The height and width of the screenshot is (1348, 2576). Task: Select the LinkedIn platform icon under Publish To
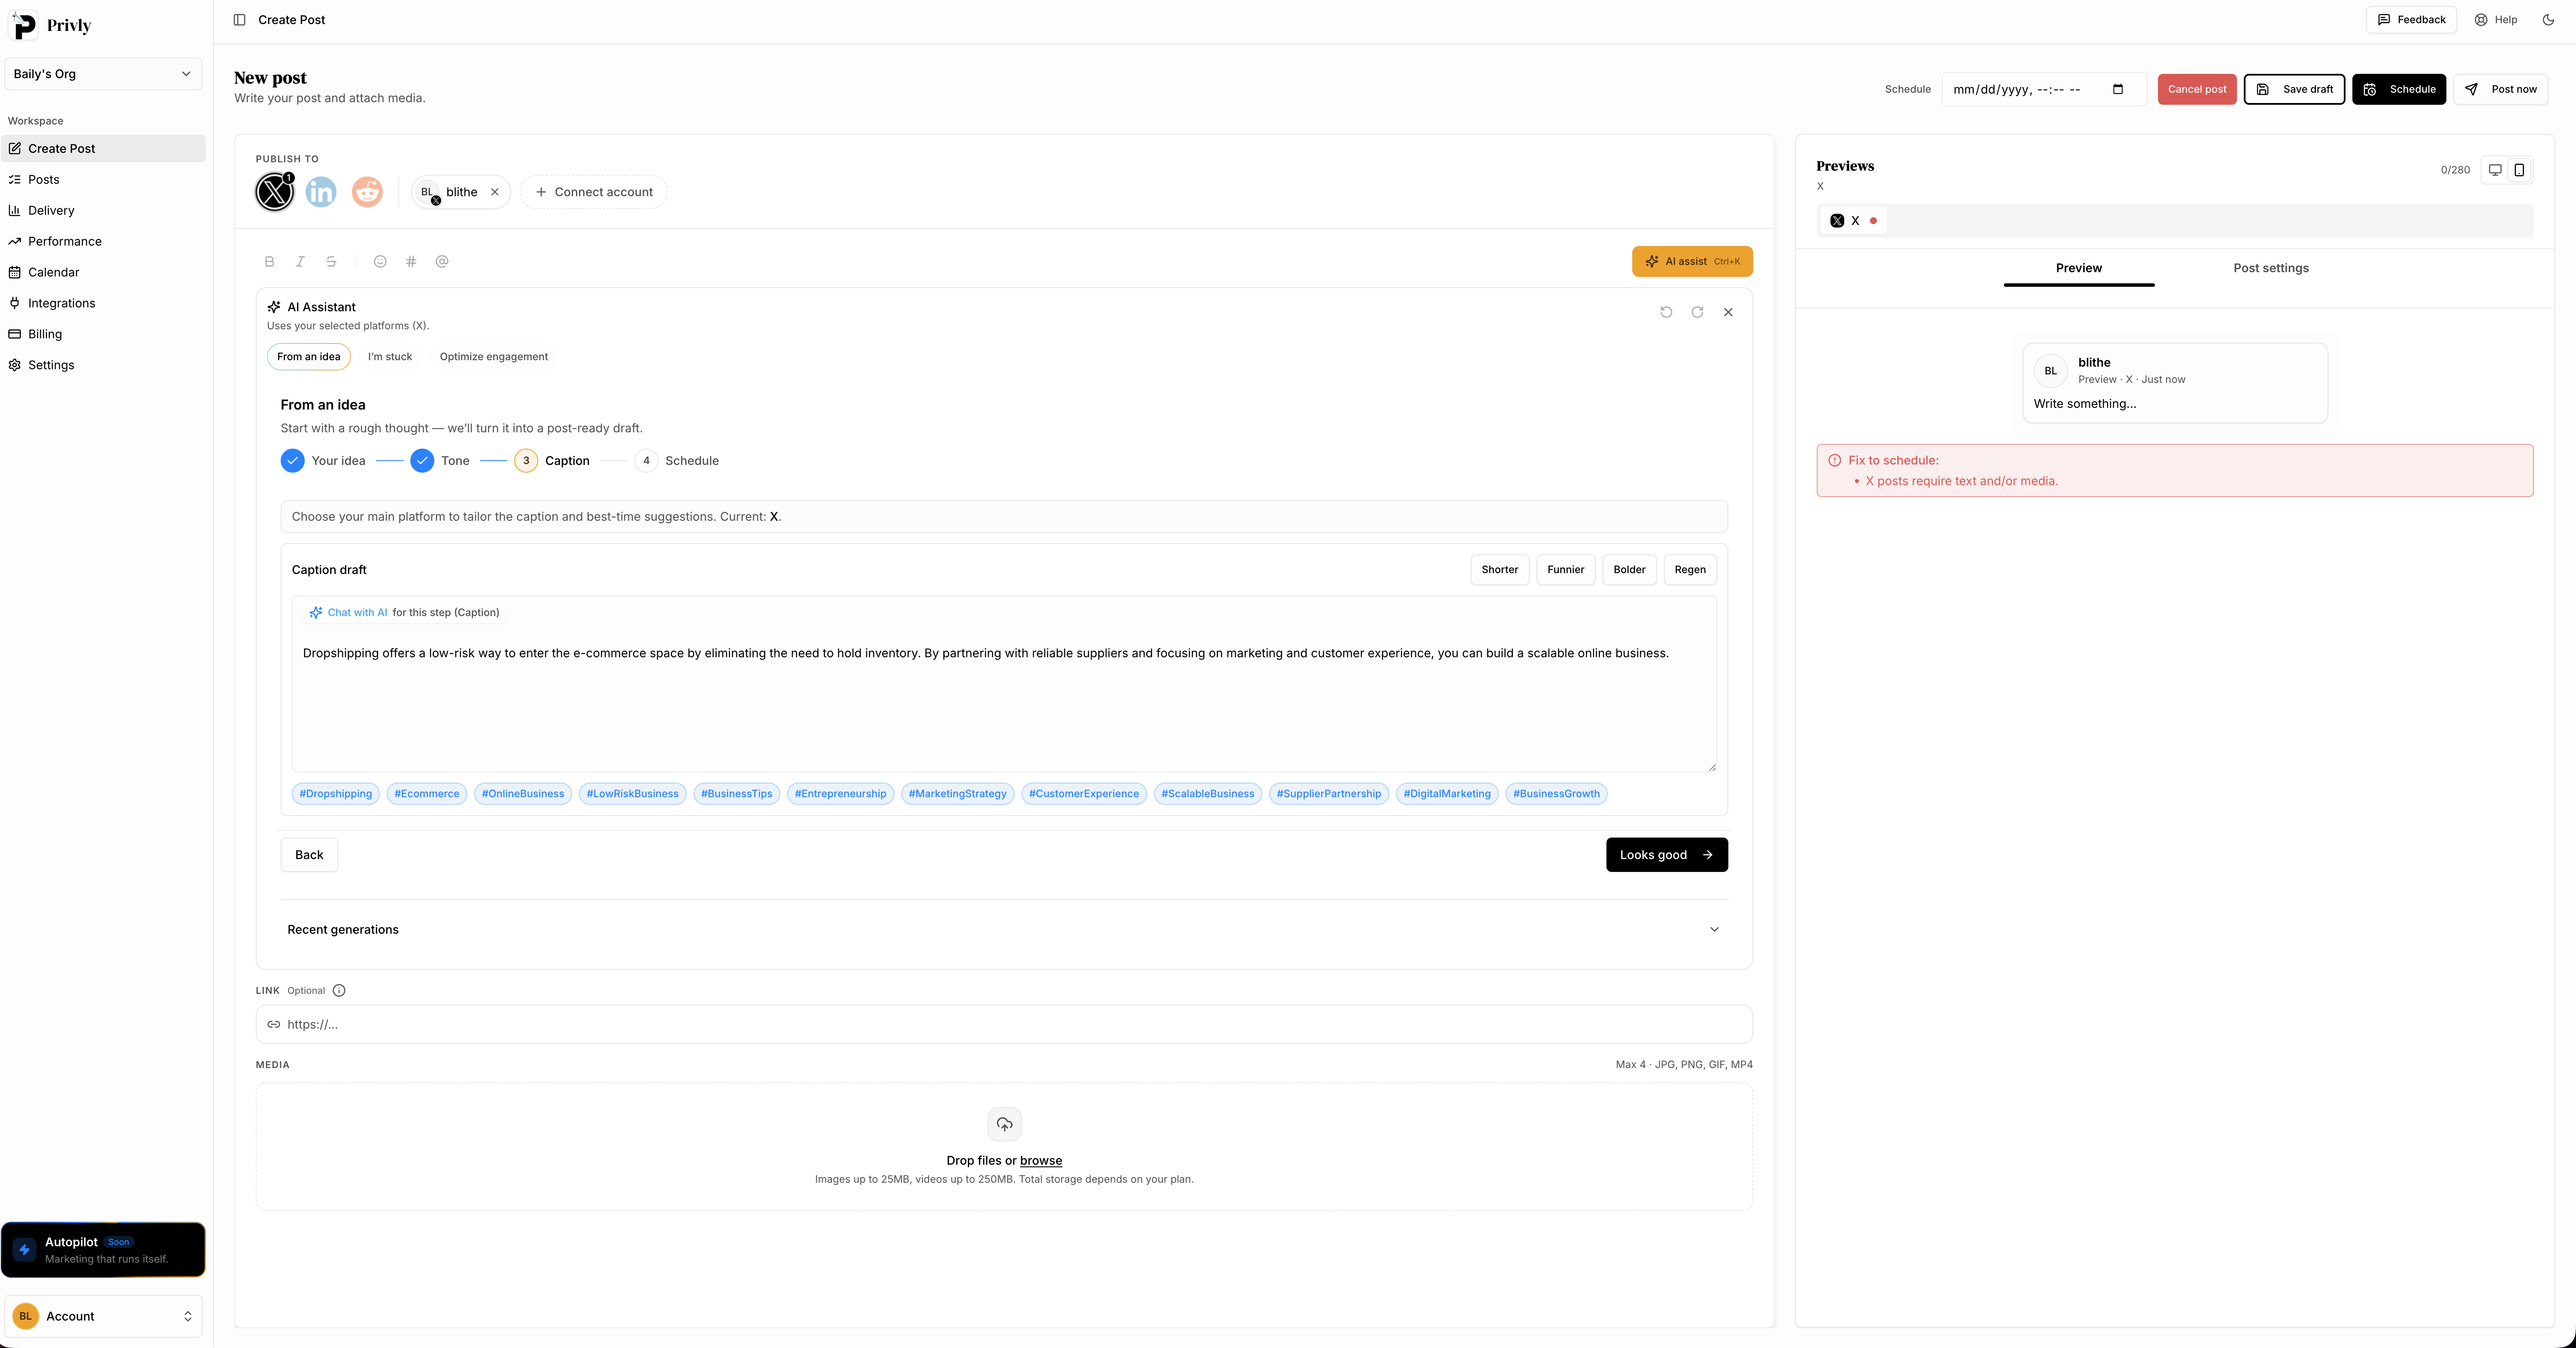click(x=321, y=191)
